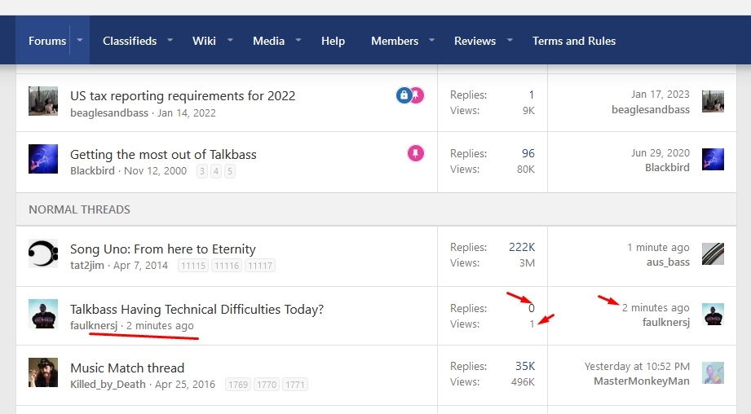Viewport: 751px width, 414px height.
Task: Go to page 3 of Talkbass guide thread
Action: 202,171
